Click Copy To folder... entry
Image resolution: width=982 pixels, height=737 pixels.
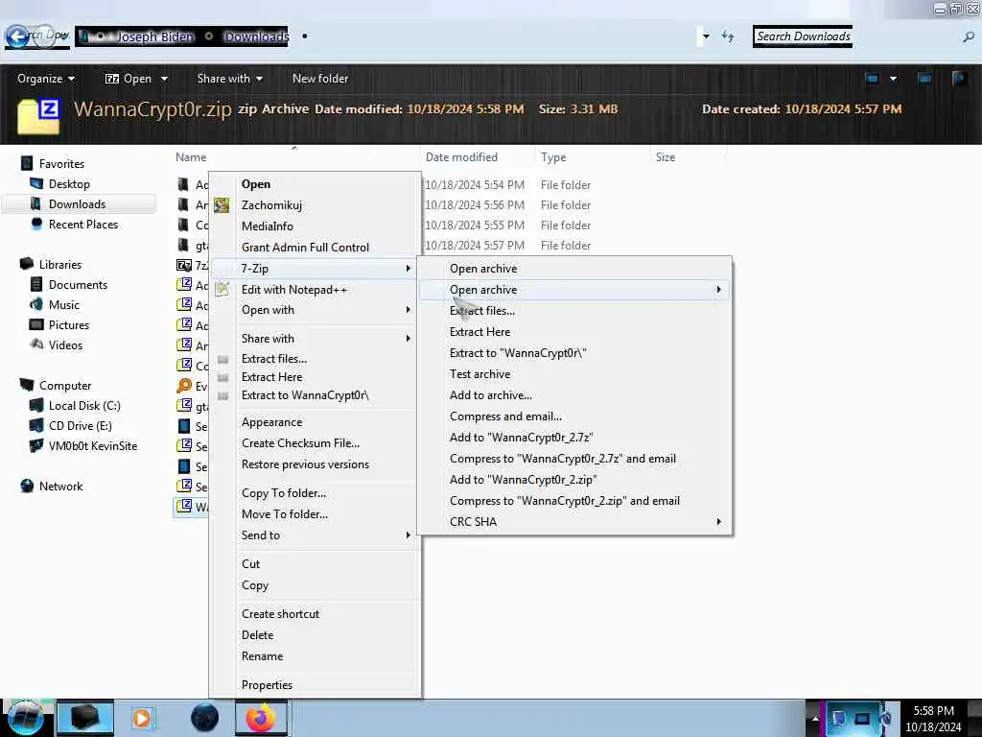pyautogui.click(x=284, y=493)
